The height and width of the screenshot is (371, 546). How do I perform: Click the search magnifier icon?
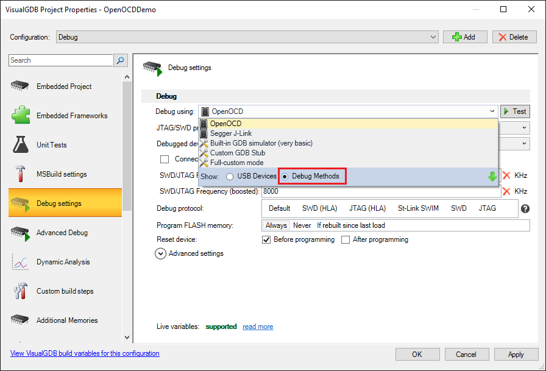pyautogui.click(x=121, y=60)
